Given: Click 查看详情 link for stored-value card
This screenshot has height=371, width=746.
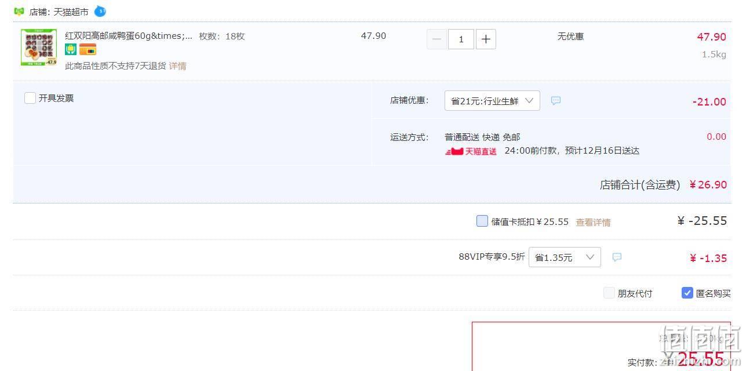Looking at the screenshot, I should [x=593, y=222].
